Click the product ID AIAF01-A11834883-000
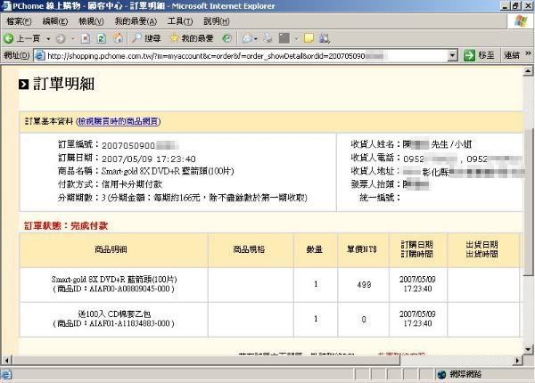 coord(129,323)
